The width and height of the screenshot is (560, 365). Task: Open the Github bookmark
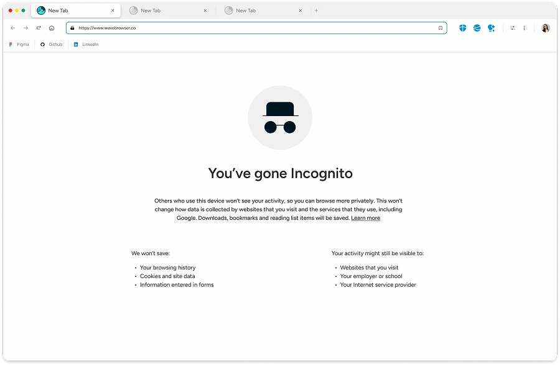(50, 44)
